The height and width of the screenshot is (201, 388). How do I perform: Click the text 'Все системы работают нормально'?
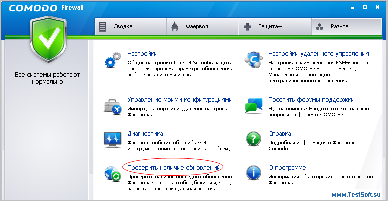[47, 78]
